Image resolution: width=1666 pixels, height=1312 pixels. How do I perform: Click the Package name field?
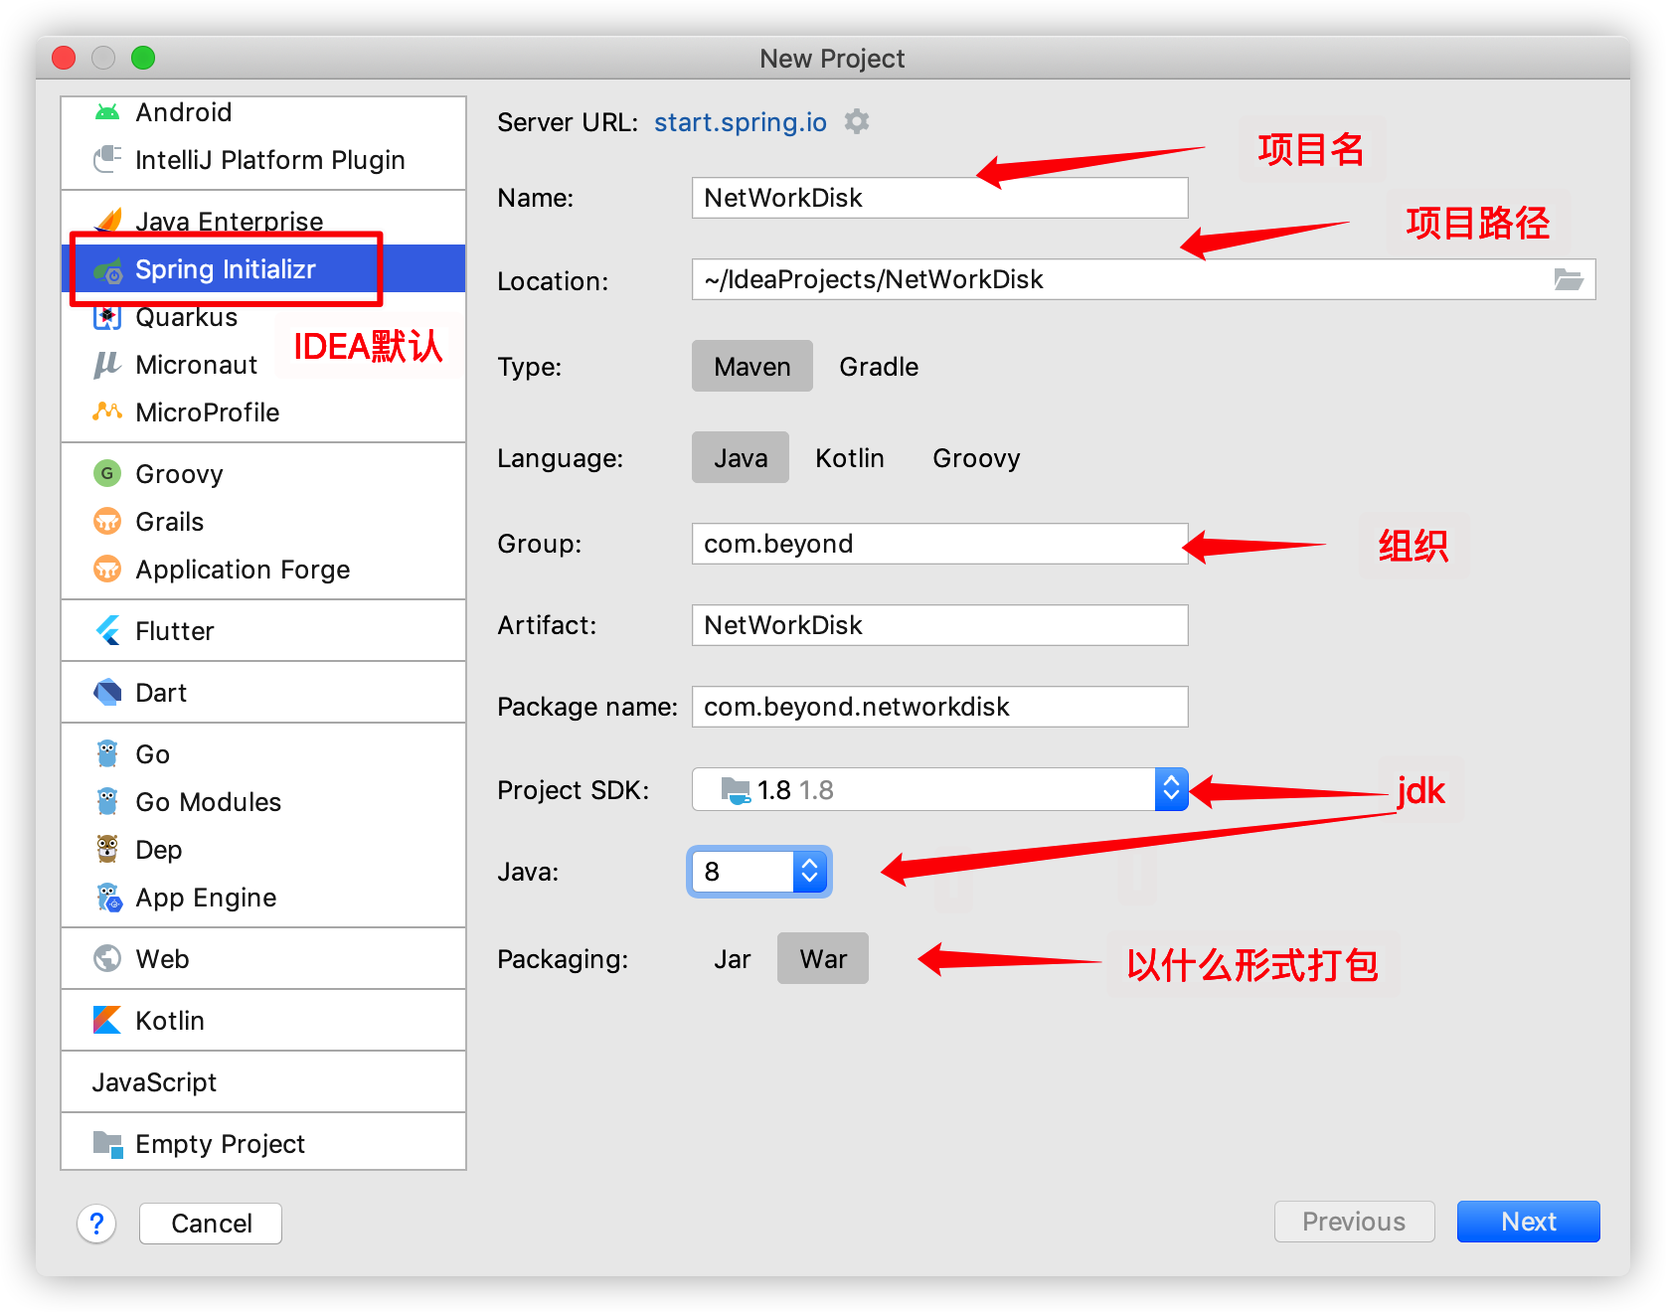[x=940, y=707]
